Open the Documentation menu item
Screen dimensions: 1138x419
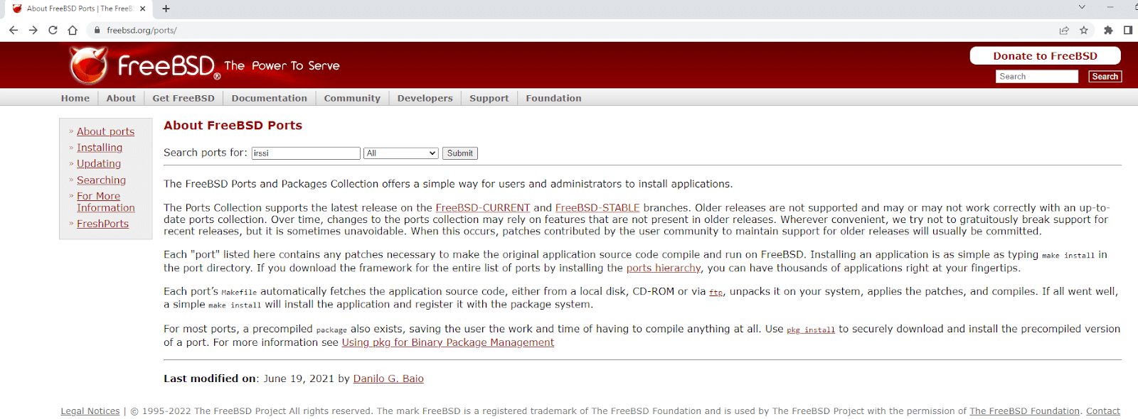(x=269, y=98)
